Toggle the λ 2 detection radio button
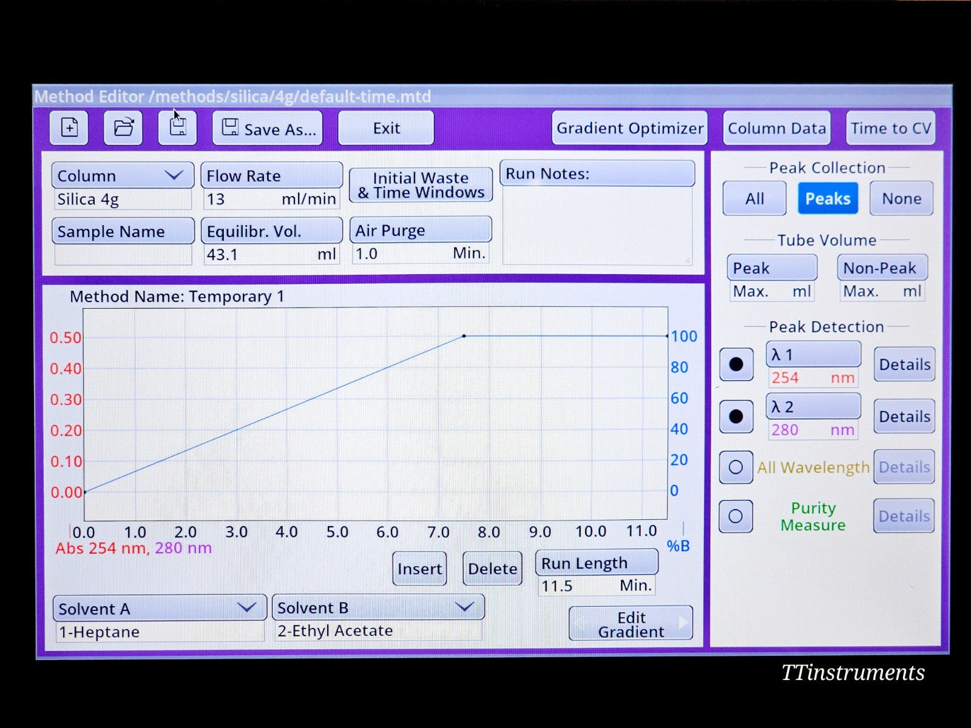 tap(736, 416)
